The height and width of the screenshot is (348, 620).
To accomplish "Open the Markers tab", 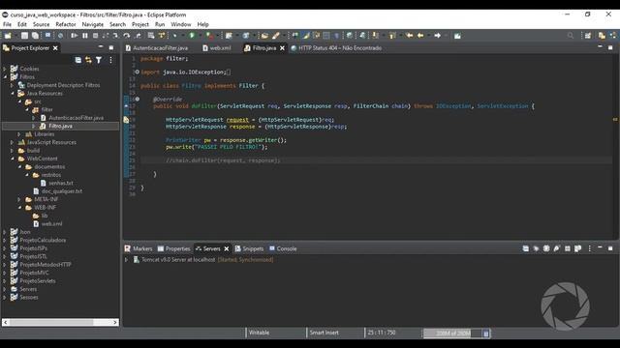I will tap(139, 248).
